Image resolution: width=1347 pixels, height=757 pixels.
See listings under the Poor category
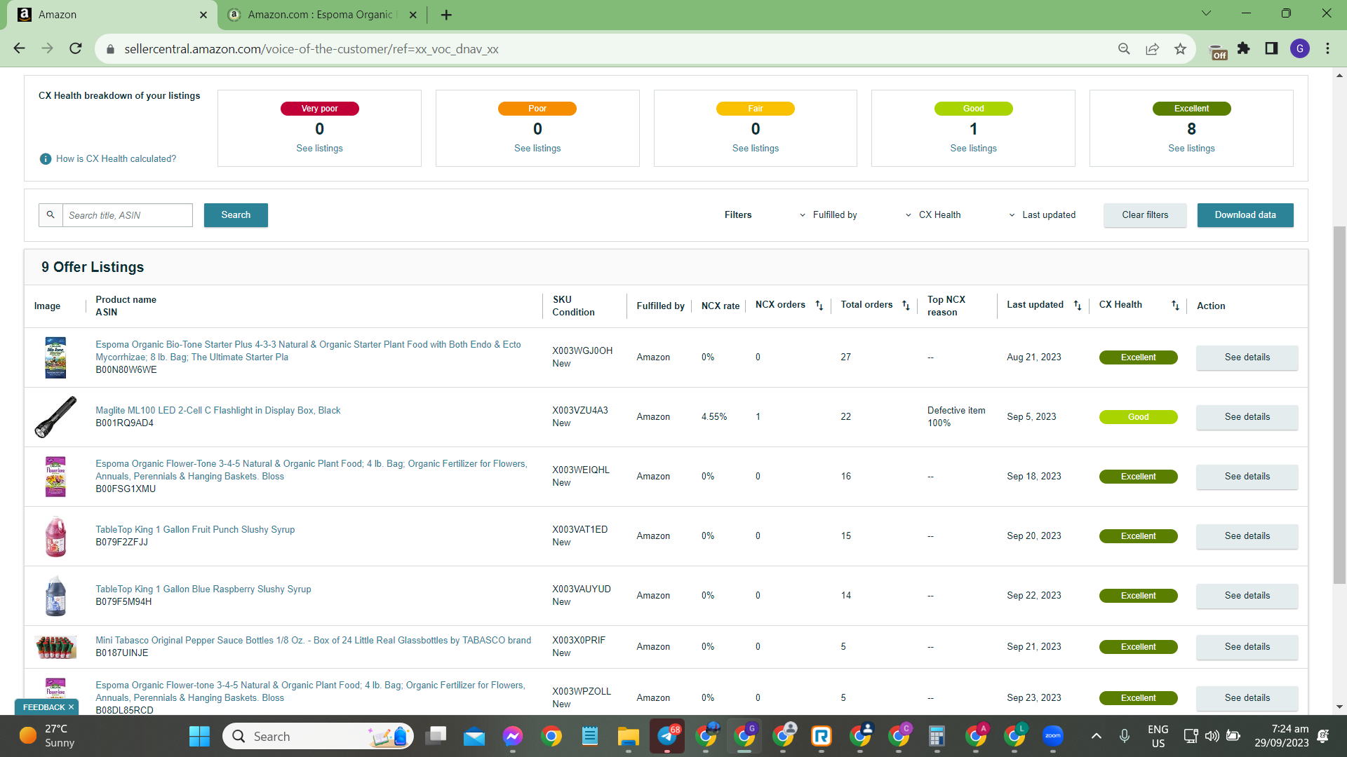pyautogui.click(x=537, y=149)
